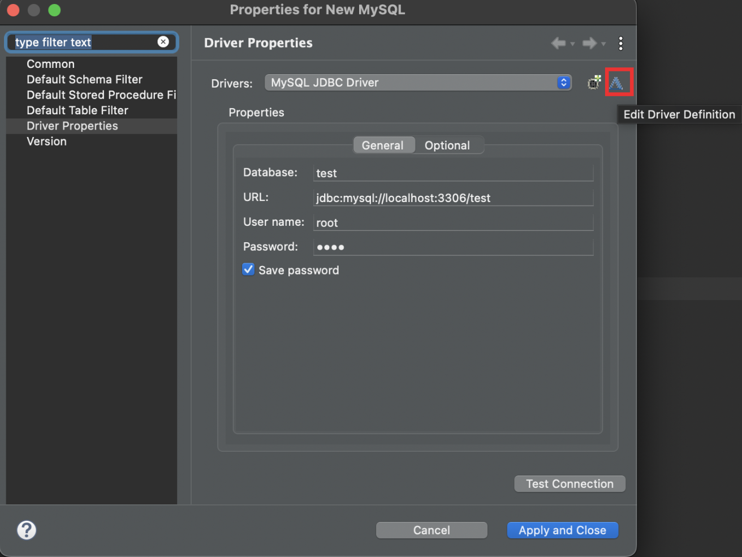The height and width of the screenshot is (557, 742).
Task: Close the Properties window with red button
Action: pyautogui.click(x=13, y=10)
